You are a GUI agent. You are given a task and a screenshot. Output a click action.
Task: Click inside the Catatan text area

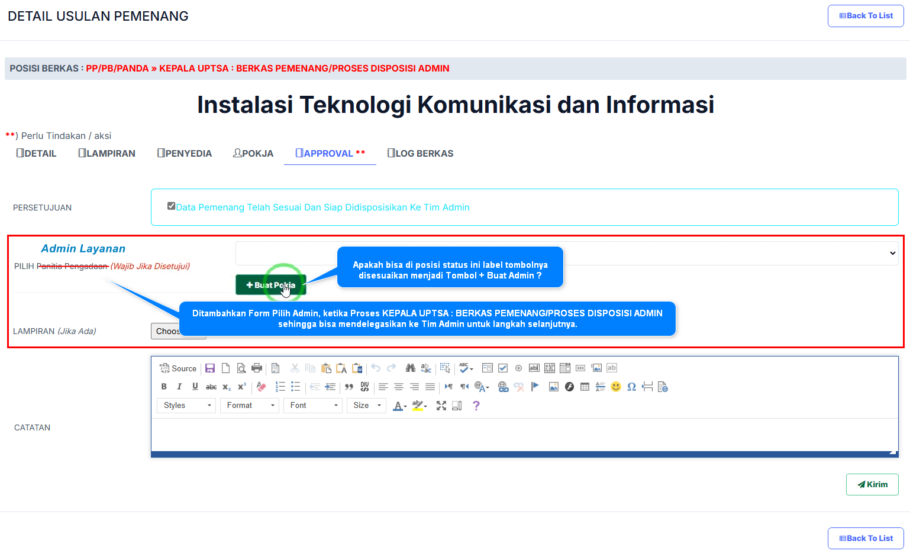pyautogui.click(x=524, y=435)
